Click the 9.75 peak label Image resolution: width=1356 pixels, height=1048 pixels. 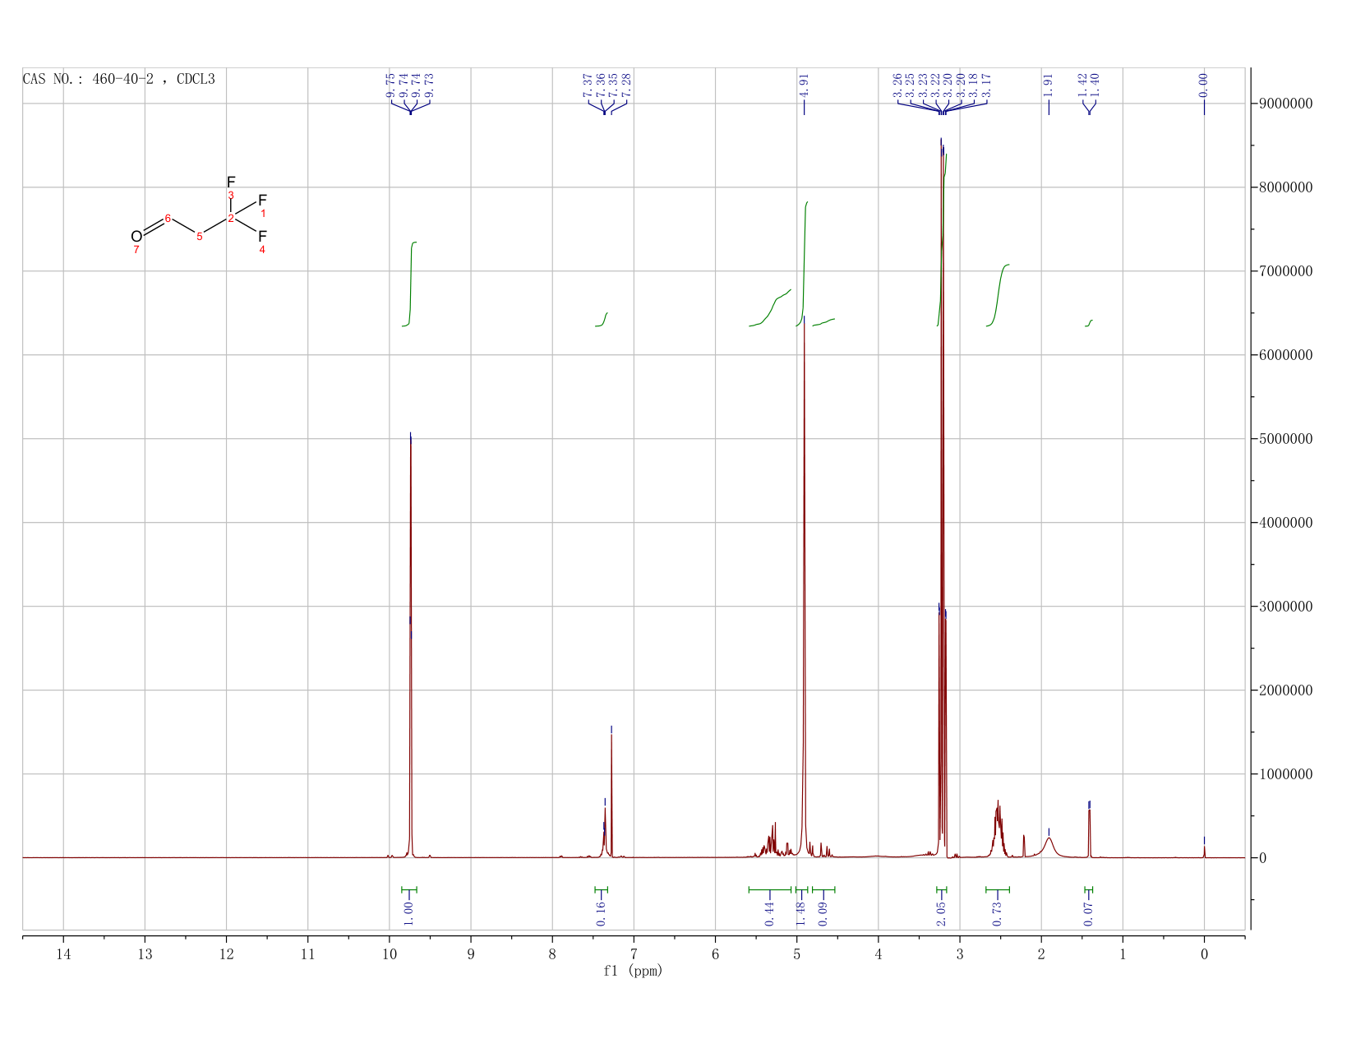390,85
